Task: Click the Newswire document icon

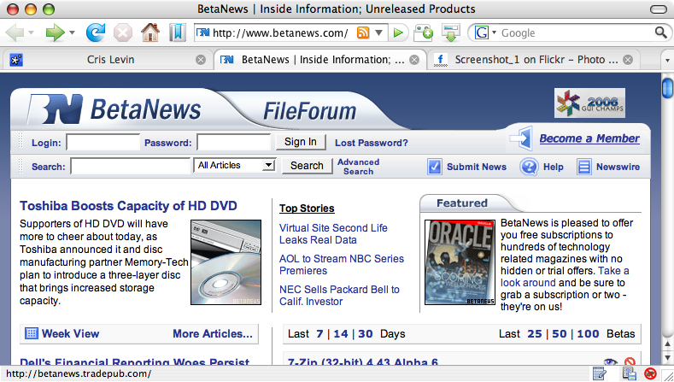Action: (x=583, y=167)
